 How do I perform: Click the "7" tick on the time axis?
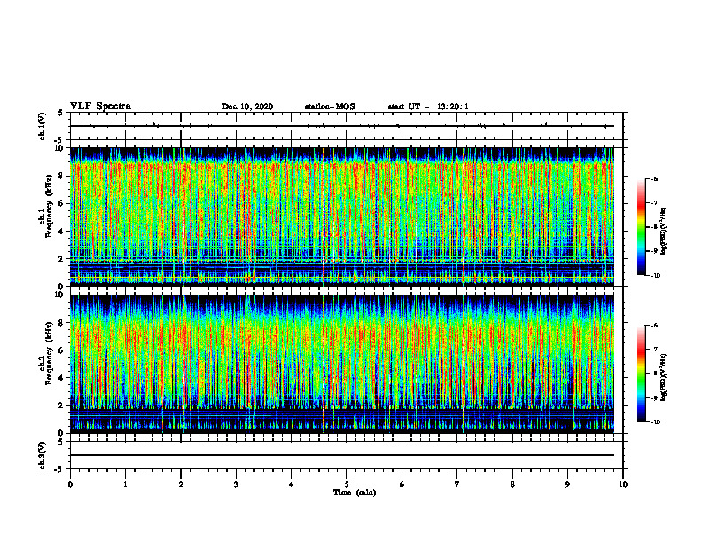click(x=457, y=484)
